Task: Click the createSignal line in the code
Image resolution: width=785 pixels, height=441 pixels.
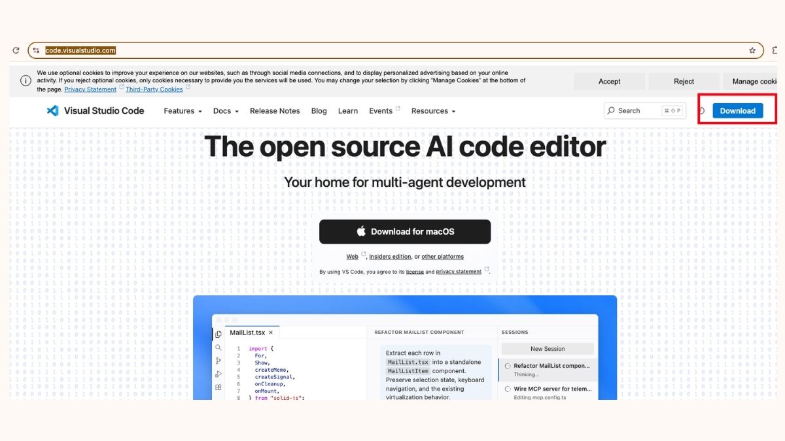Action: point(275,377)
